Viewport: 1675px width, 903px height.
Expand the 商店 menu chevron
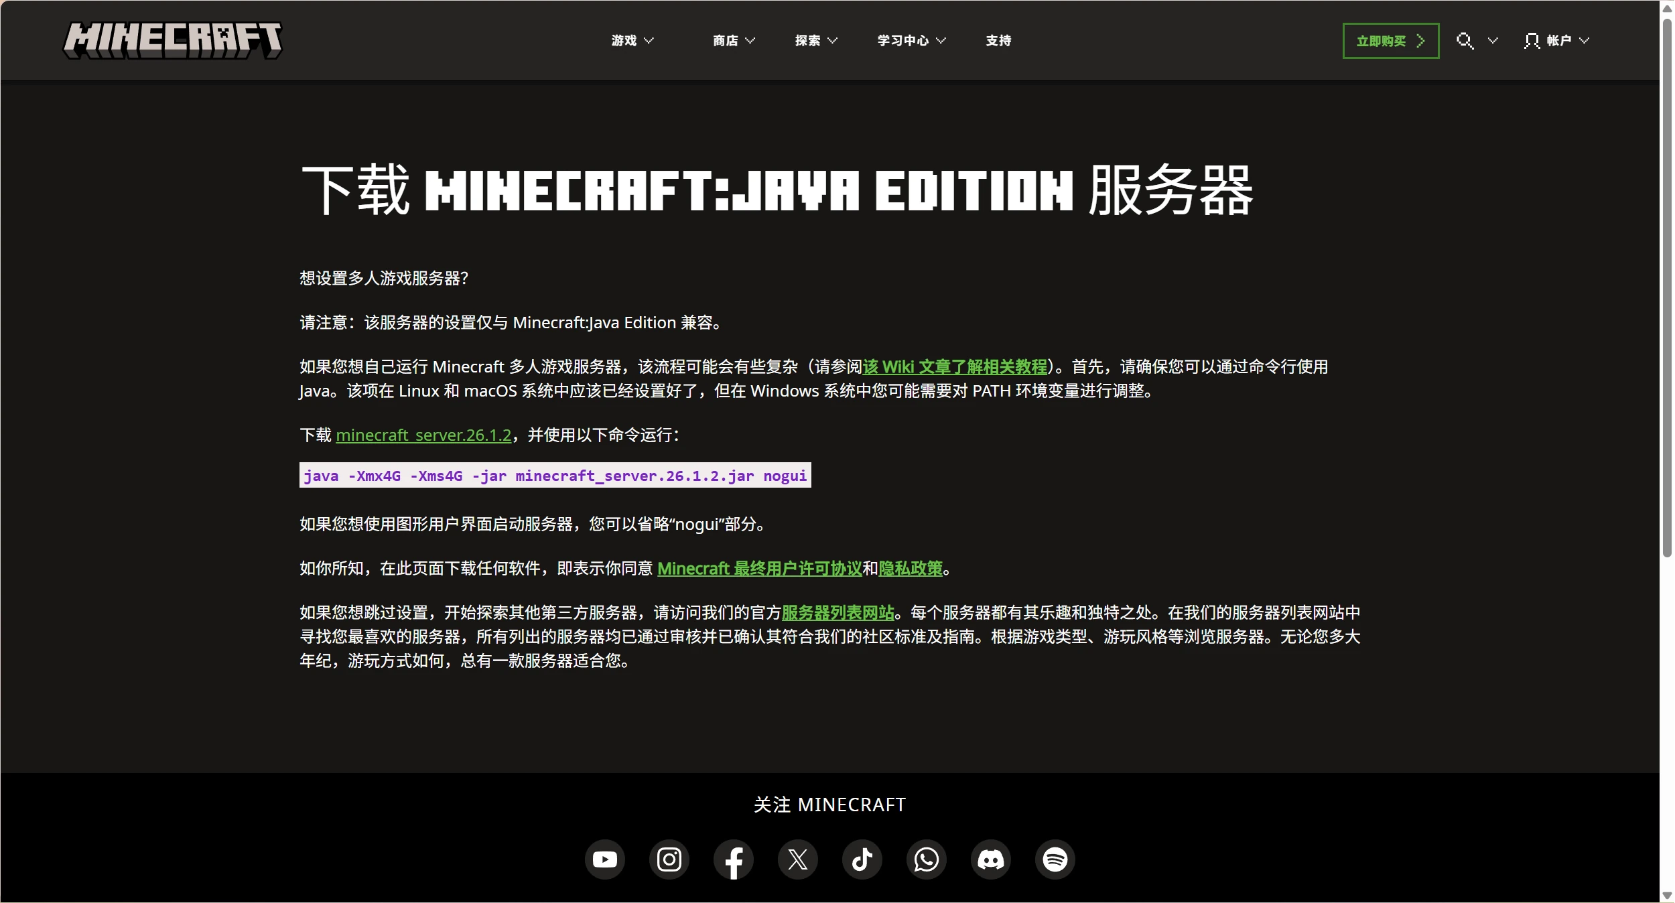pos(750,41)
